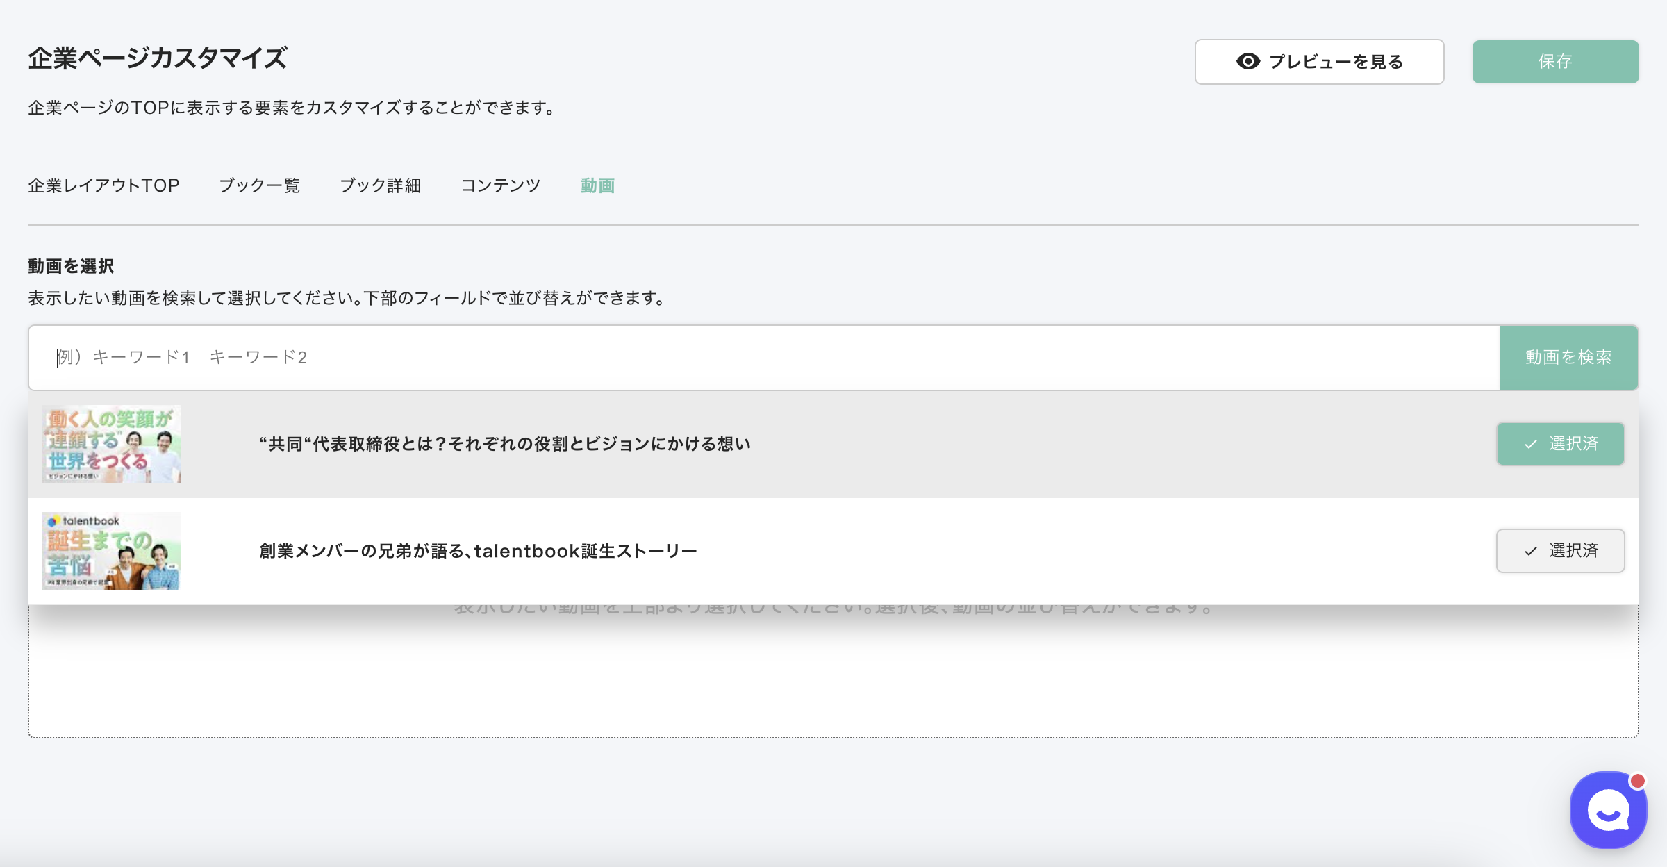This screenshot has height=867, width=1667.
Task: Click the eye icon in the preview button
Action: (1247, 62)
